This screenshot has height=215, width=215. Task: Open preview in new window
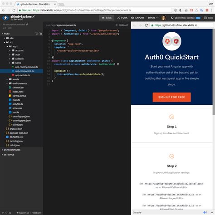click(x=186, y=18)
